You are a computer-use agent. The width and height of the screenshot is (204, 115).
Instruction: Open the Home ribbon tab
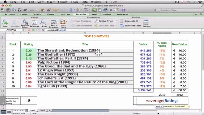tap(10, 14)
